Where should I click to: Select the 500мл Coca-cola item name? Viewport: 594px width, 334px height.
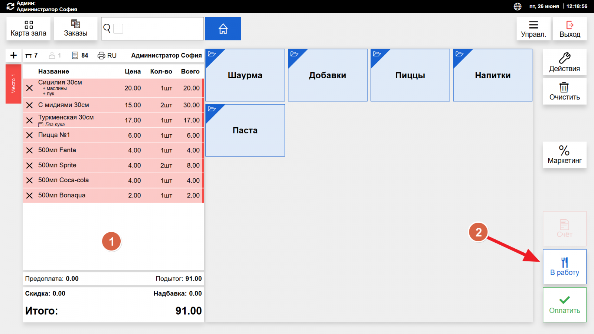(x=63, y=180)
